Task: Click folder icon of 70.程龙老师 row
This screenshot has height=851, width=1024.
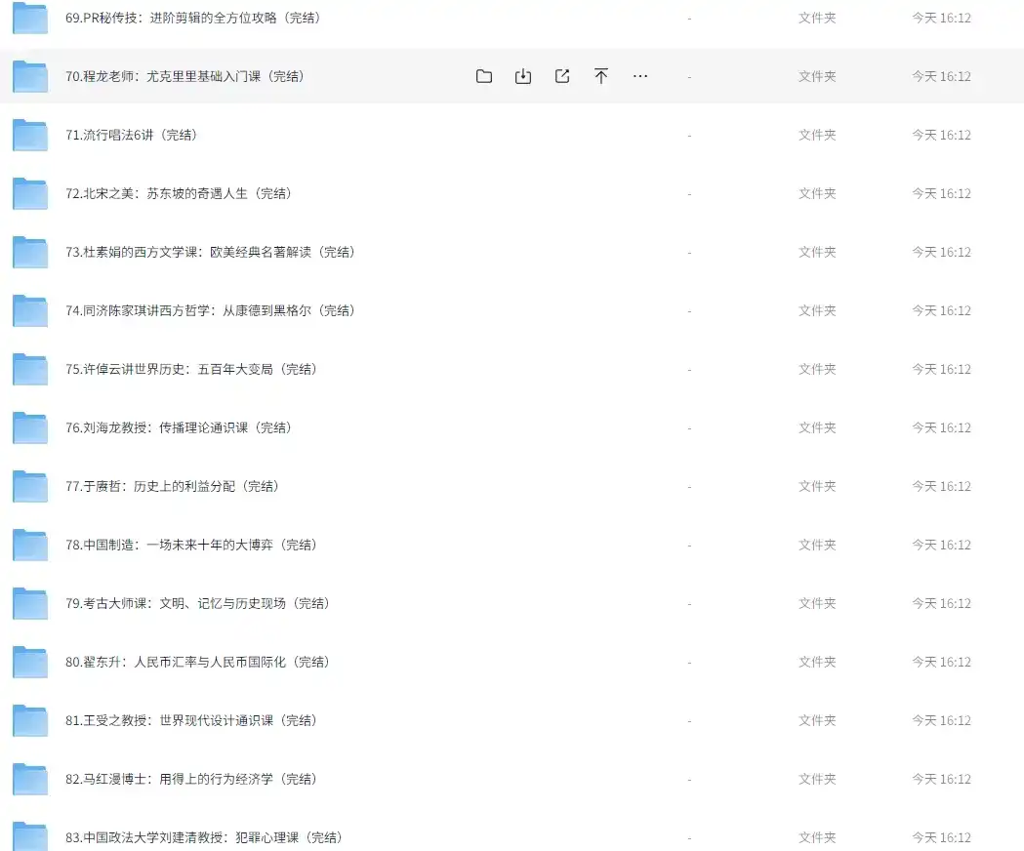Action: [x=30, y=76]
